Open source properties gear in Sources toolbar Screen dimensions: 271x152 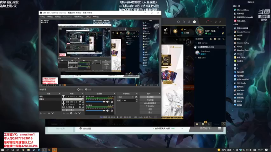71,113
